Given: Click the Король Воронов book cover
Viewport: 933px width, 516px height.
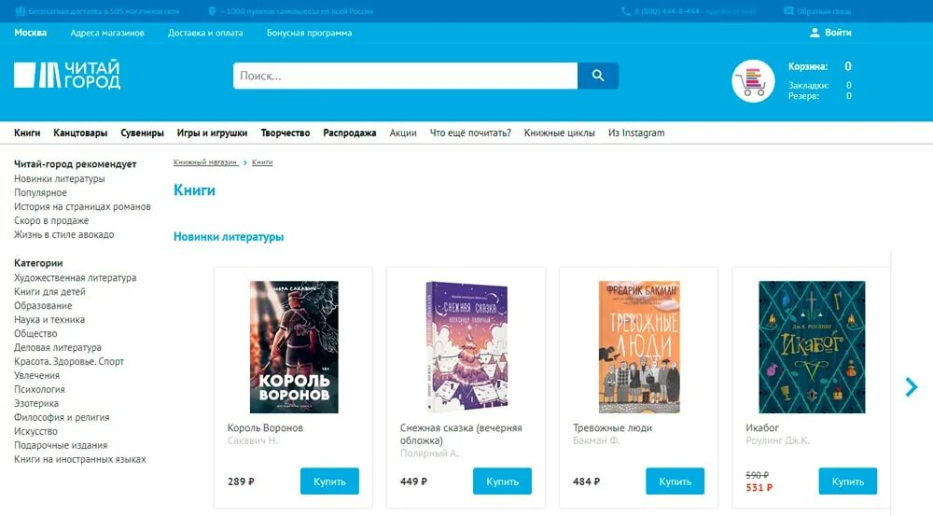Looking at the screenshot, I should click(x=294, y=347).
